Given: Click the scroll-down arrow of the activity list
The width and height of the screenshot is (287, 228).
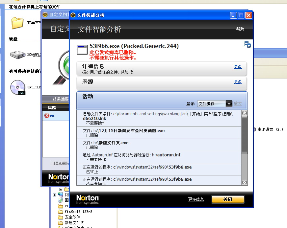Looking at the screenshot, I should click(x=245, y=182).
